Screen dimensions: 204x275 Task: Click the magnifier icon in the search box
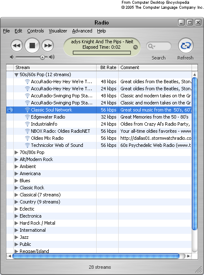click(151, 46)
